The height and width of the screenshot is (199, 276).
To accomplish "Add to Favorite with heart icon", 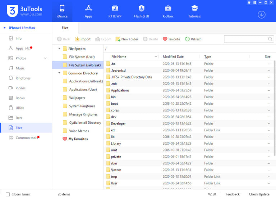I will (171, 39).
